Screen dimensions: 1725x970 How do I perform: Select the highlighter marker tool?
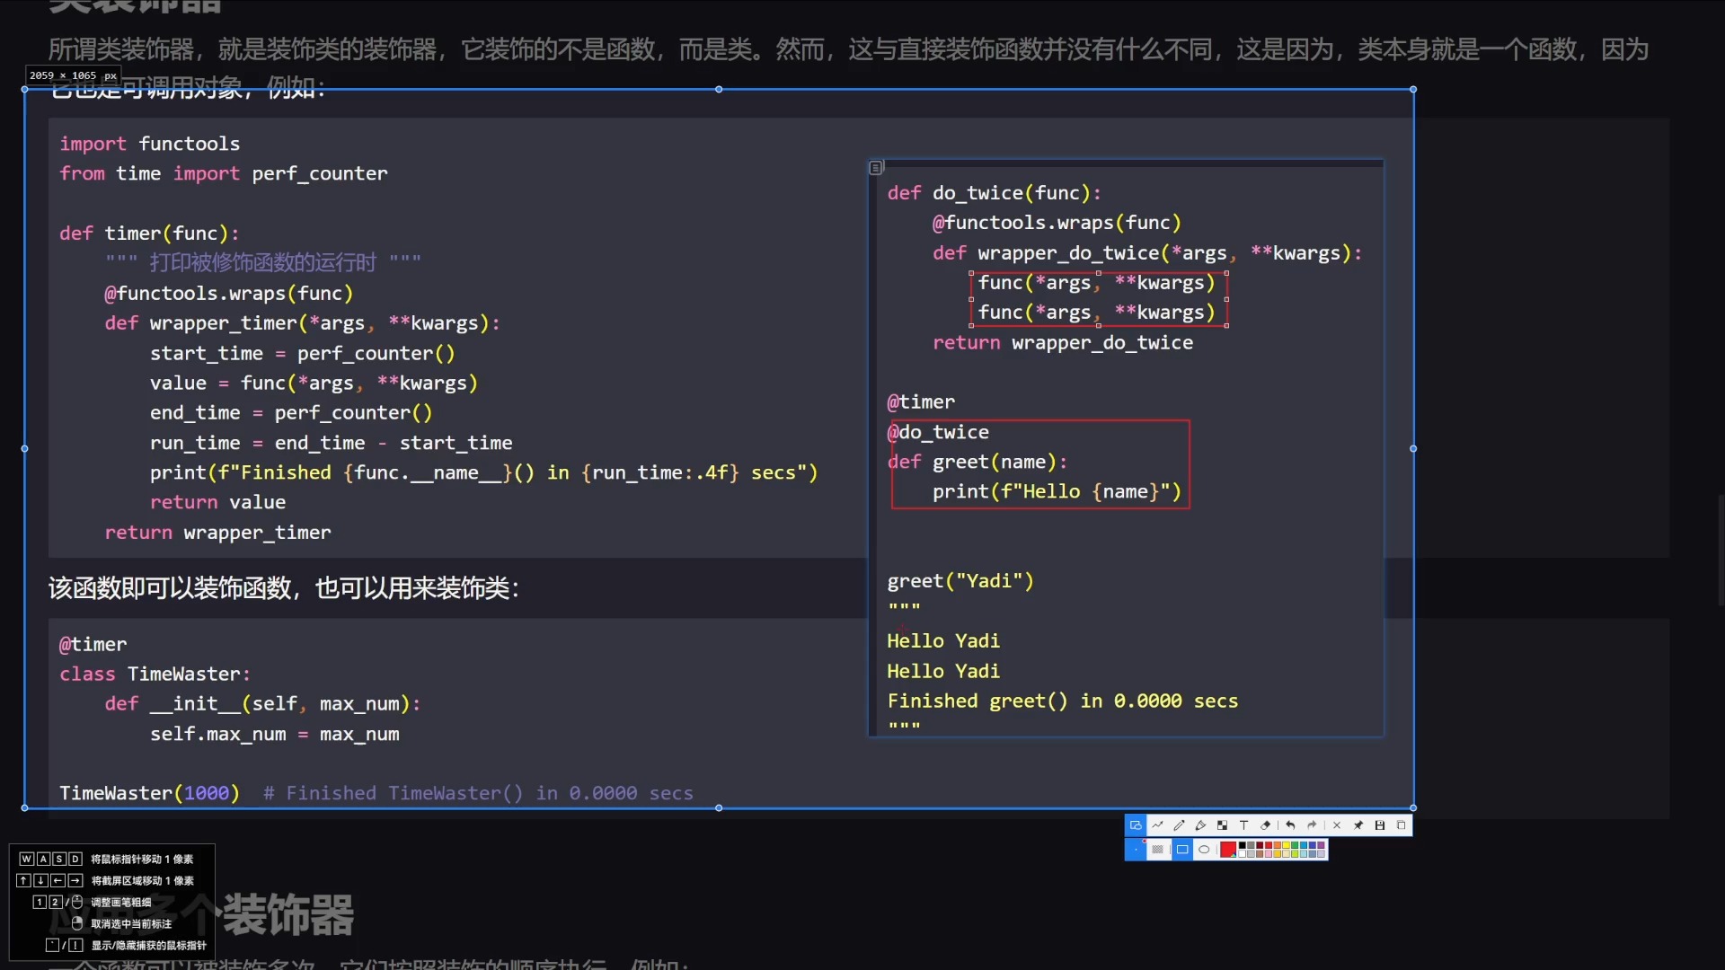1200,824
